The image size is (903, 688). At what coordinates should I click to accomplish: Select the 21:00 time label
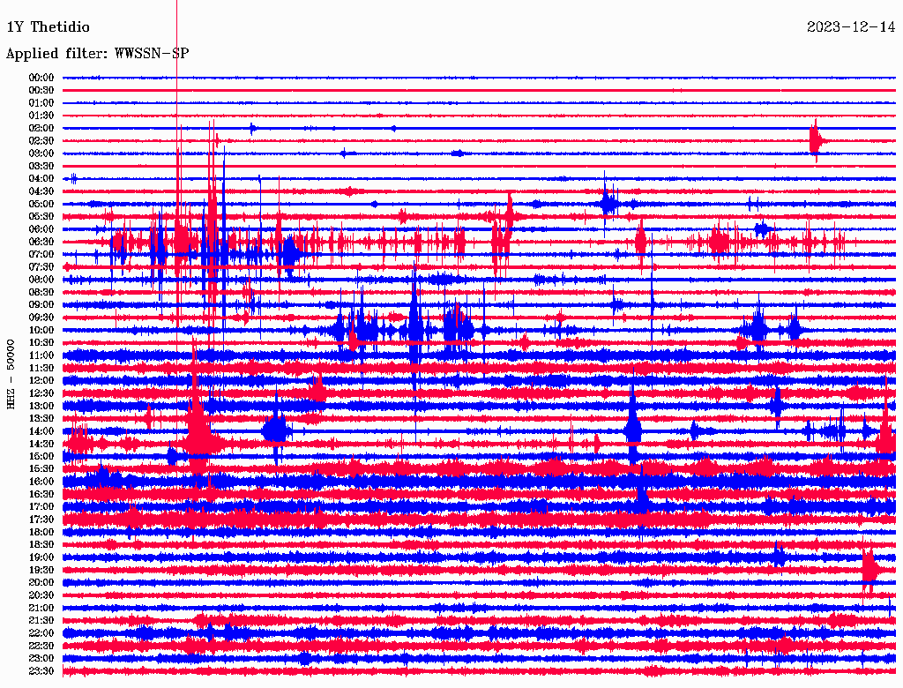pos(41,609)
